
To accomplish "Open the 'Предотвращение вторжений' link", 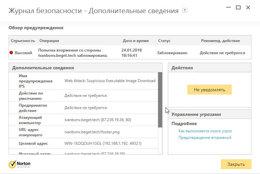I will [205, 138].
